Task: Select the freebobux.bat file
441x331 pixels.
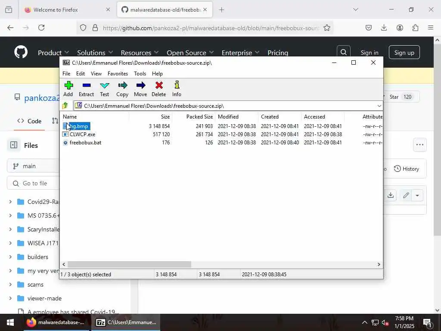Action: [x=86, y=142]
